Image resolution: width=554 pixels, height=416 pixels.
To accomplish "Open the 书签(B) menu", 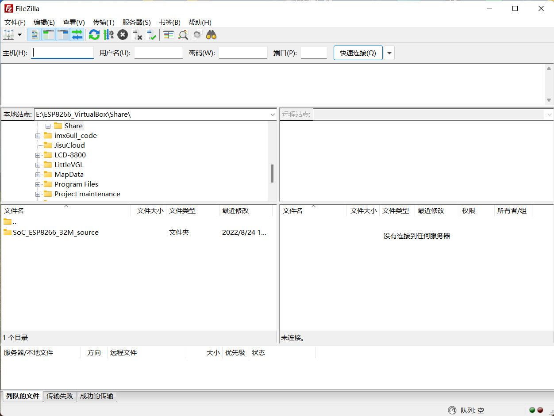I will click(x=169, y=22).
